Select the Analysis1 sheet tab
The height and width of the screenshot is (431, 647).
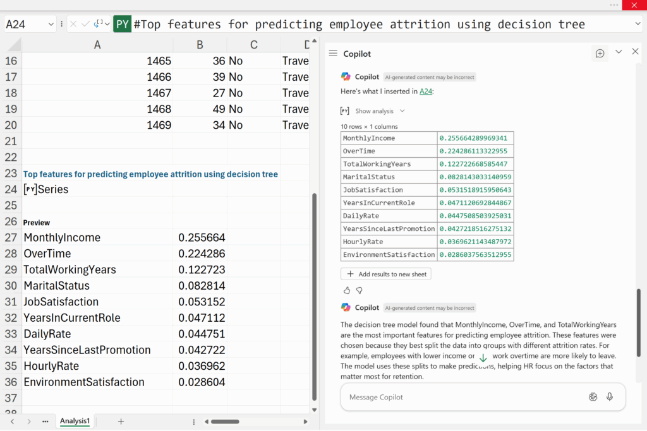coord(75,421)
